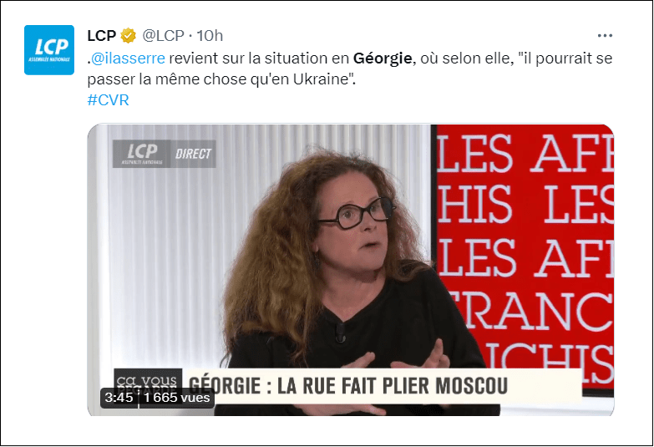The width and height of the screenshot is (654, 447).
Task: Open the #CVR hashtag
Action: point(109,100)
